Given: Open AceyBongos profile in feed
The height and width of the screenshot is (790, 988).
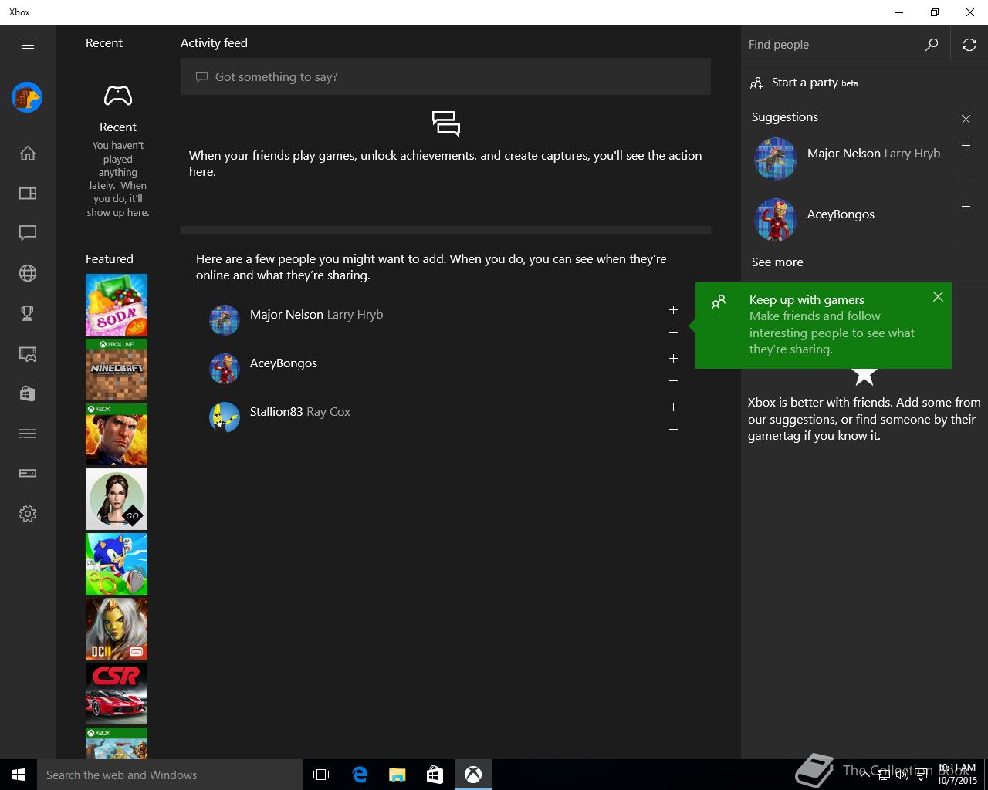Looking at the screenshot, I should pos(283,363).
